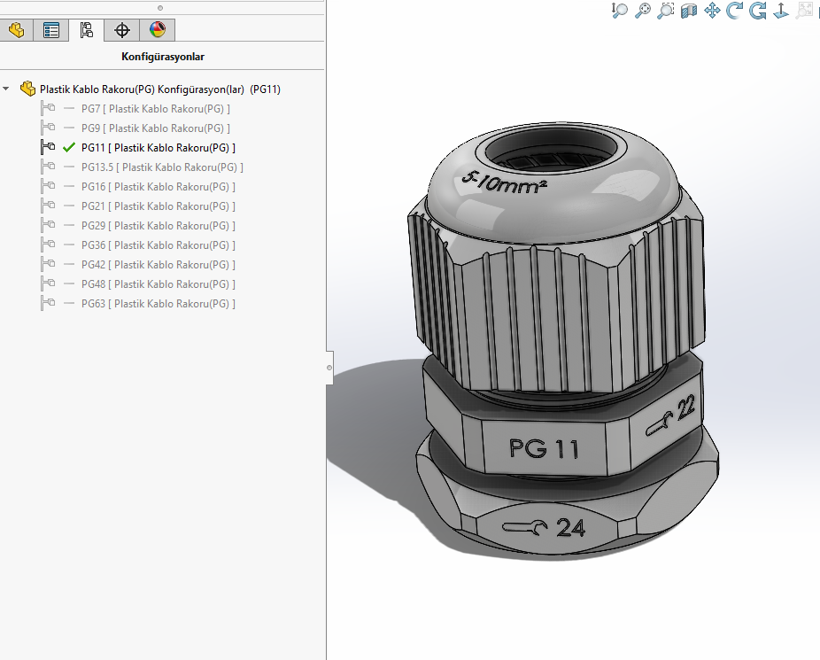Click the configuration icon beside PG42
820x660 pixels.
tap(48, 264)
